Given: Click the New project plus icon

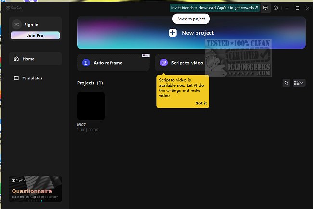Looking at the screenshot, I should tap(173, 33).
